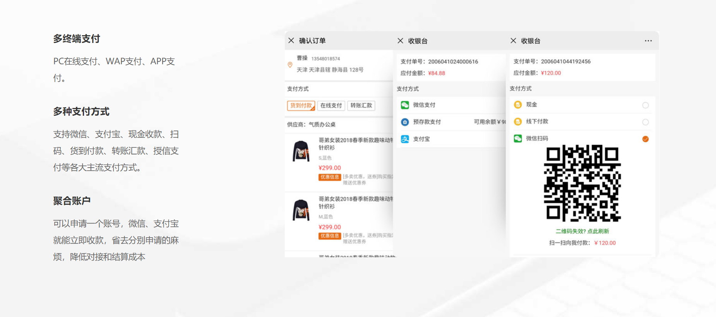The width and height of the screenshot is (716, 317).
Task: Click the 线下付款 coin icon
Action: click(518, 122)
